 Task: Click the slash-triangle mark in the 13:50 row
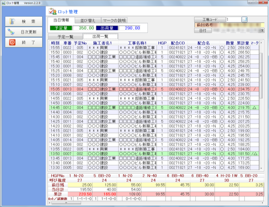point(254,153)
